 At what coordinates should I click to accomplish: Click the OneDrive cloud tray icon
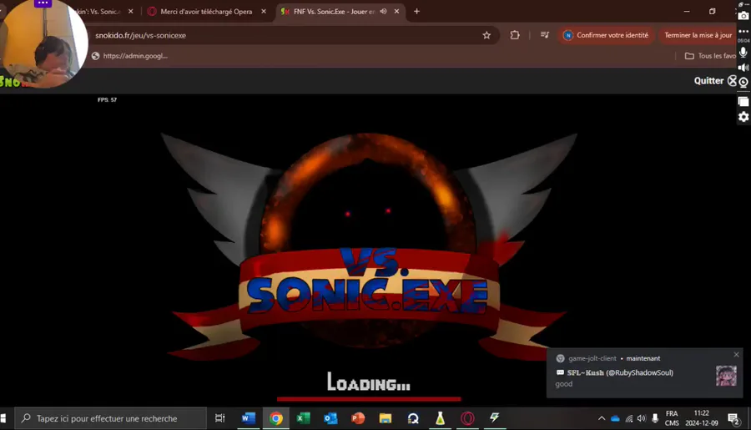616,418
